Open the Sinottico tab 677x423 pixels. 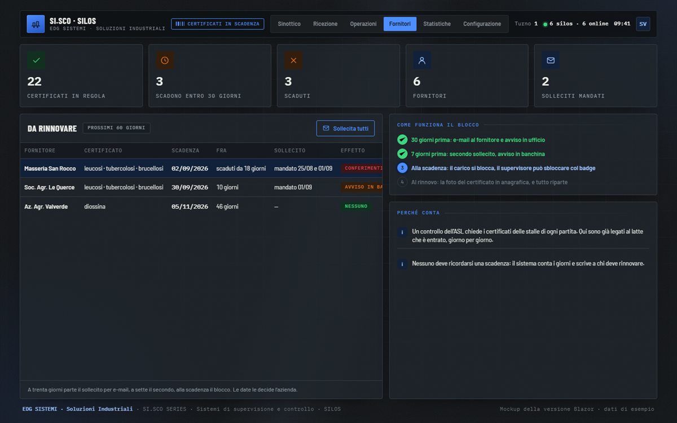[x=289, y=24]
